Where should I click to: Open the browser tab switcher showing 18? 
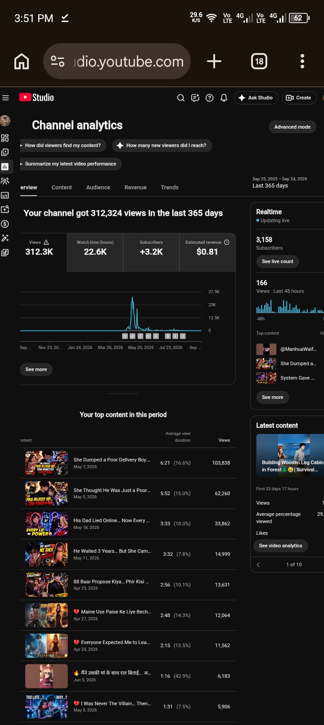pos(259,61)
